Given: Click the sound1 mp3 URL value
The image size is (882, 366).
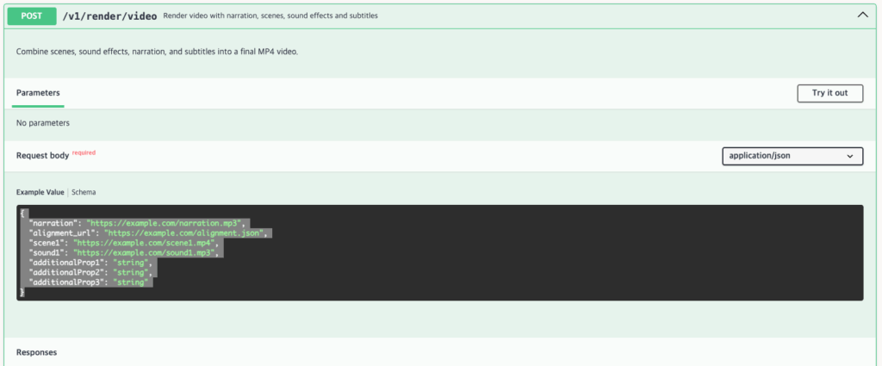Looking at the screenshot, I should click(143, 253).
